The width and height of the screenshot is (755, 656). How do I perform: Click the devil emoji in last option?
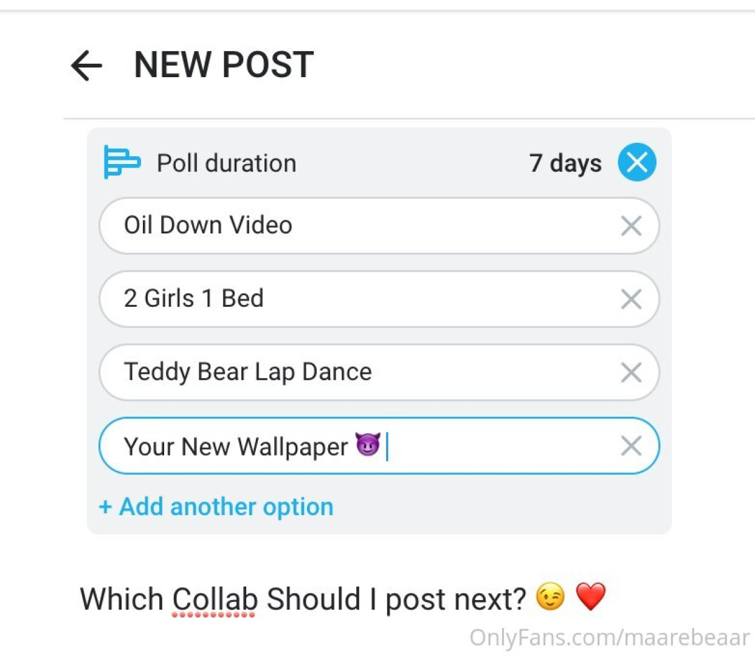[368, 445]
